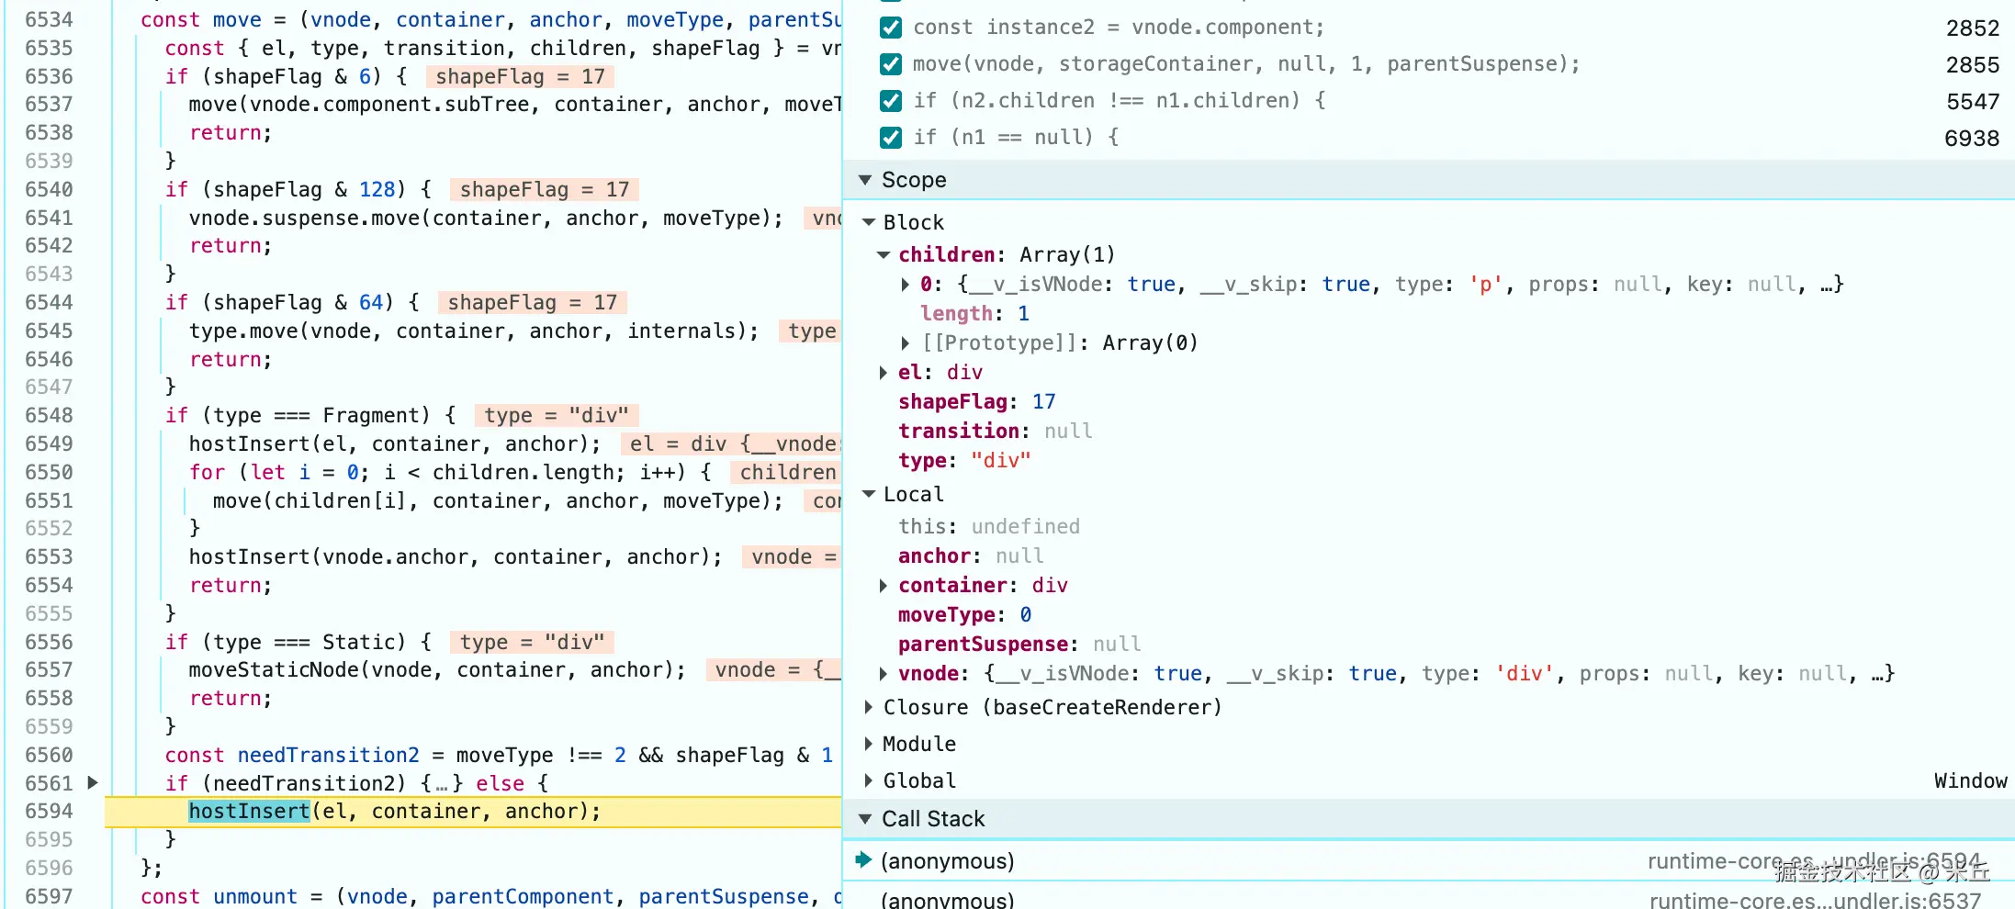The image size is (2015, 909).
Task: Expand the vnode object in Local scope
Action: click(x=884, y=674)
